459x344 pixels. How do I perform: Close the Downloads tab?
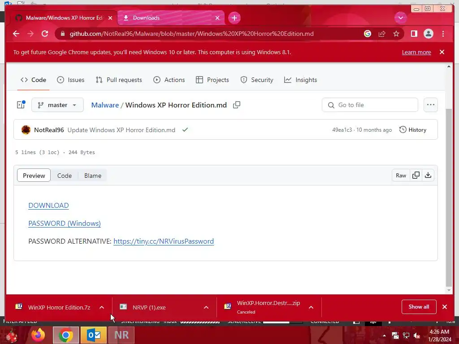[217, 18]
